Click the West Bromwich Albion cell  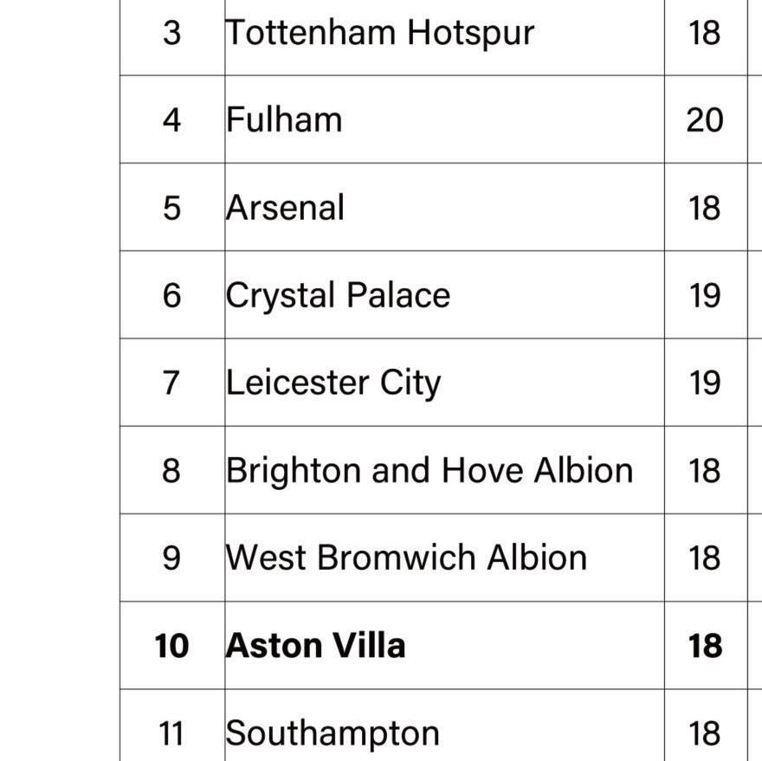(x=406, y=558)
